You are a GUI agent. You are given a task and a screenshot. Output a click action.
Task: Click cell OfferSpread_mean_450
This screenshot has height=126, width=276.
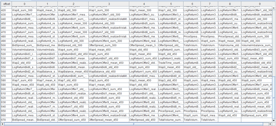(x=109, y=120)
